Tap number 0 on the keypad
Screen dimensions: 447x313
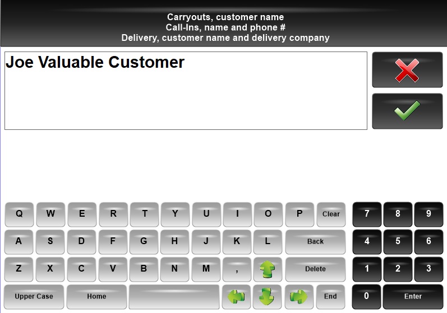pyautogui.click(x=366, y=297)
